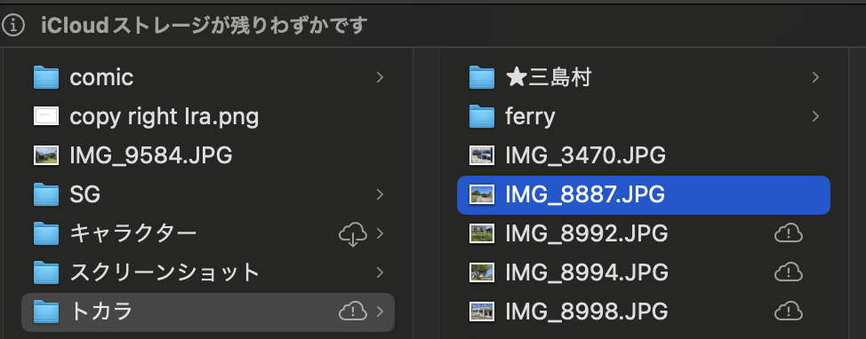Click the iCloudストレージが残りわずかです warning text
The height and width of the screenshot is (339, 866).
204,26
